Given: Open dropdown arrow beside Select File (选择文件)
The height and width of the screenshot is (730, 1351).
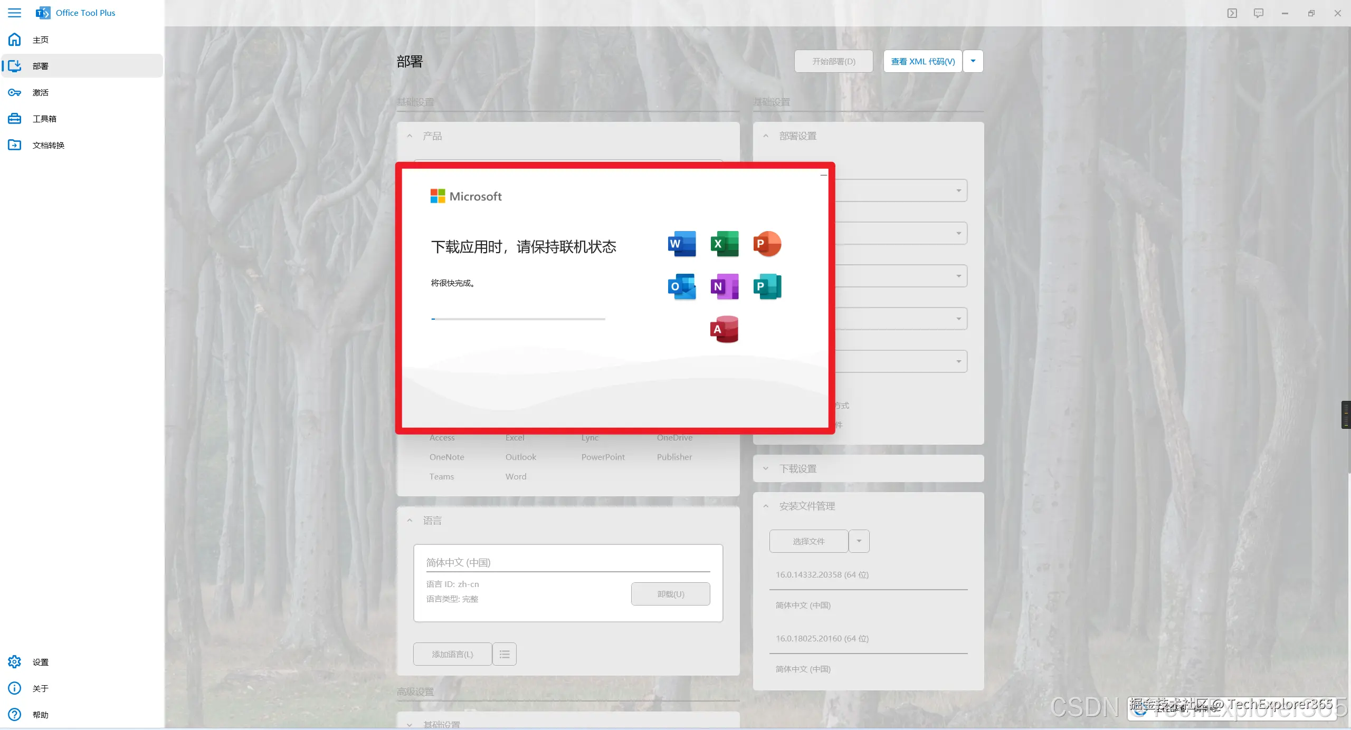Looking at the screenshot, I should point(859,541).
